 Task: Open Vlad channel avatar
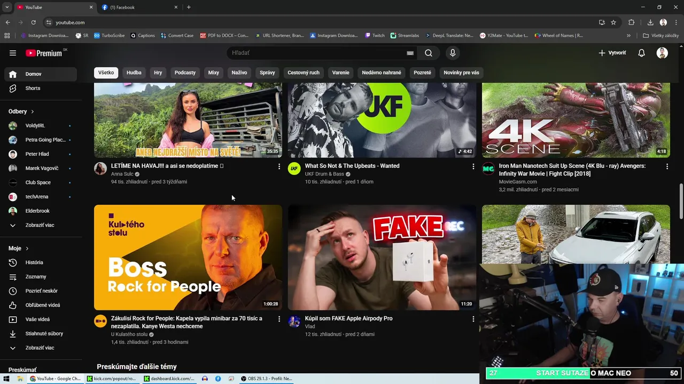coord(294,321)
